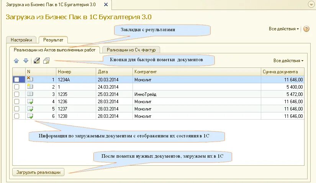Click the move up arrow icon
The height and width of the screenshot is (183, 316).
[x=16, y=61]
